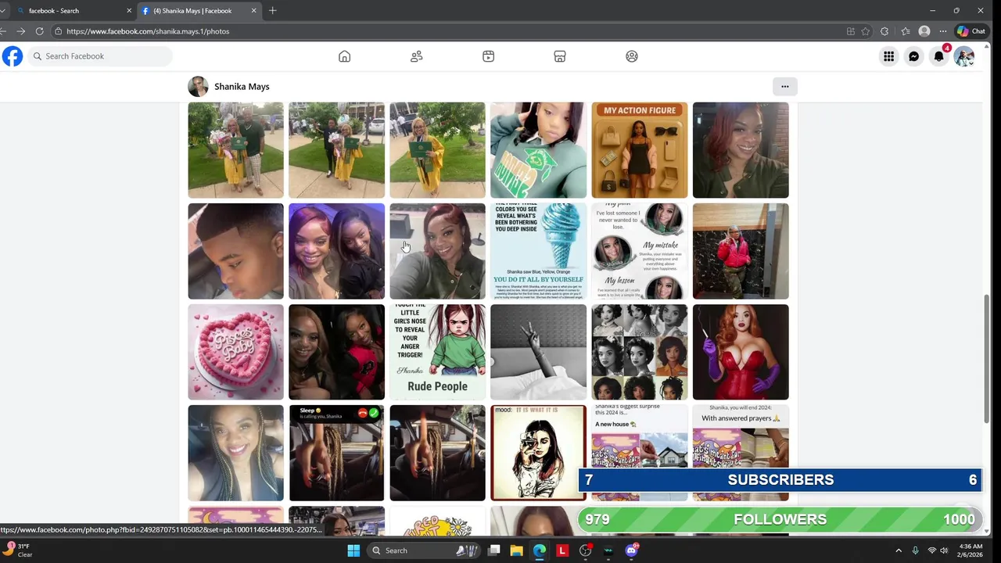The width and height of the screenshot is (1001, 563).
Task: Open Microsoft Edge in taskbar
Action: (540, 550)
